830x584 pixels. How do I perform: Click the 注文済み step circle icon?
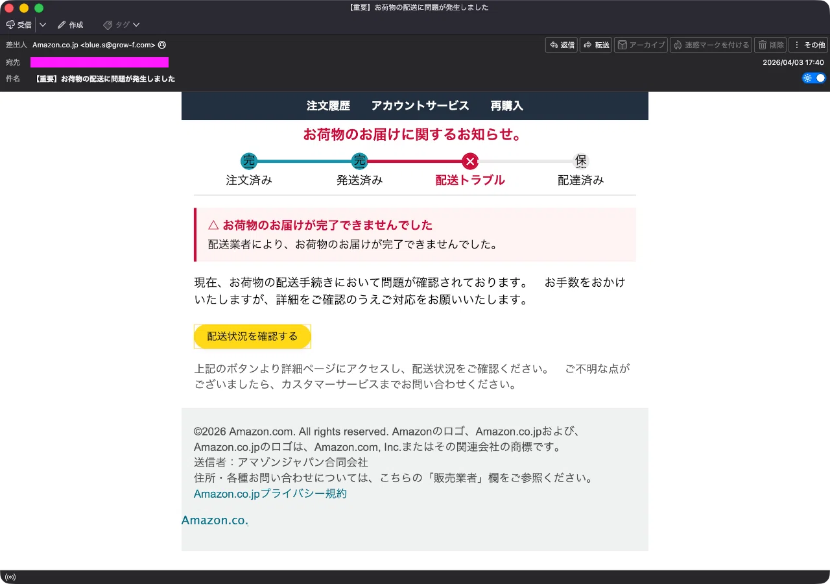(x=249, y=161)
